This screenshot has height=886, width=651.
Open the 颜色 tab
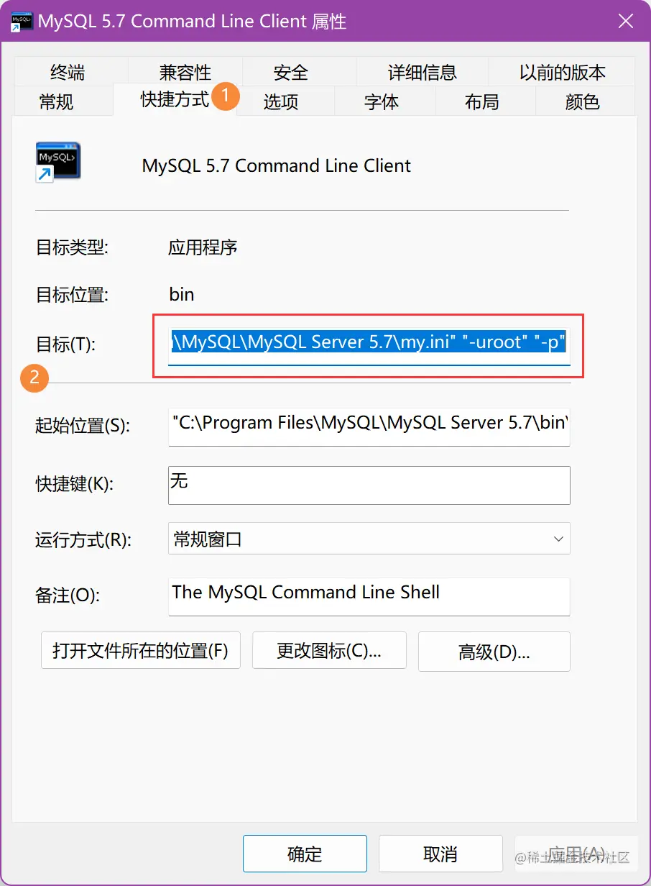[x=582, y=101]
